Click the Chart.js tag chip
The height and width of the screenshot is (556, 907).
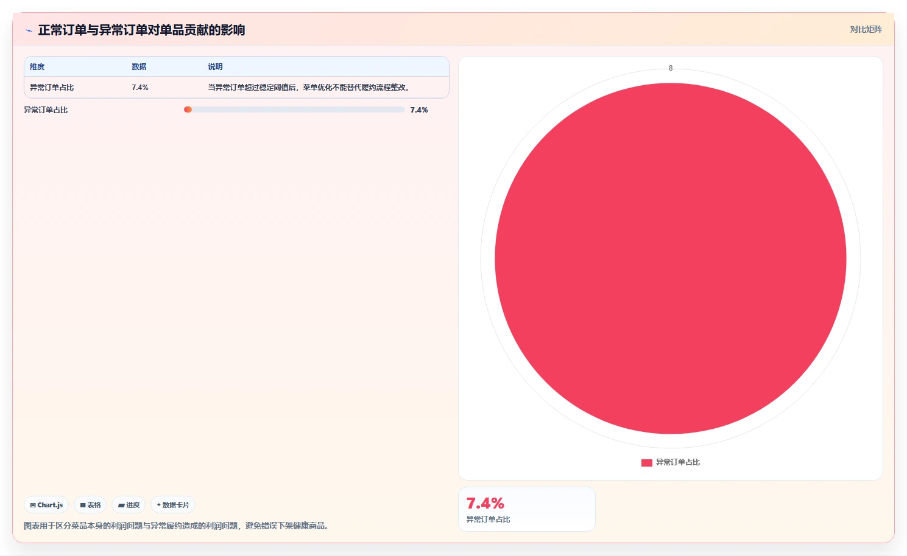46,505
